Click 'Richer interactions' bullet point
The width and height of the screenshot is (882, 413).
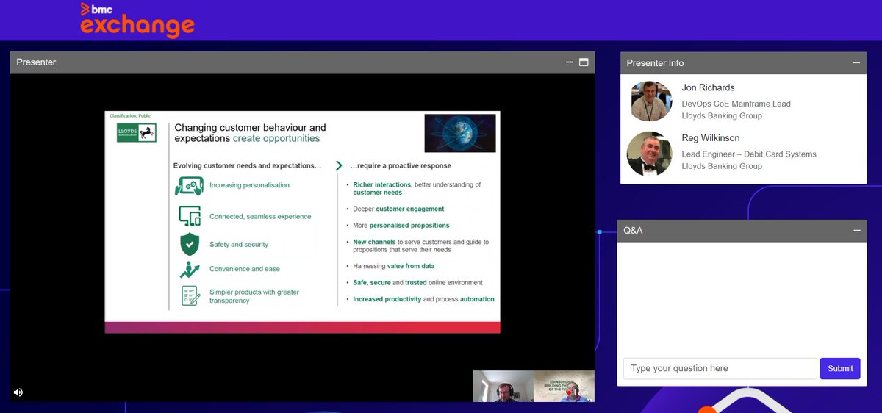417,189
